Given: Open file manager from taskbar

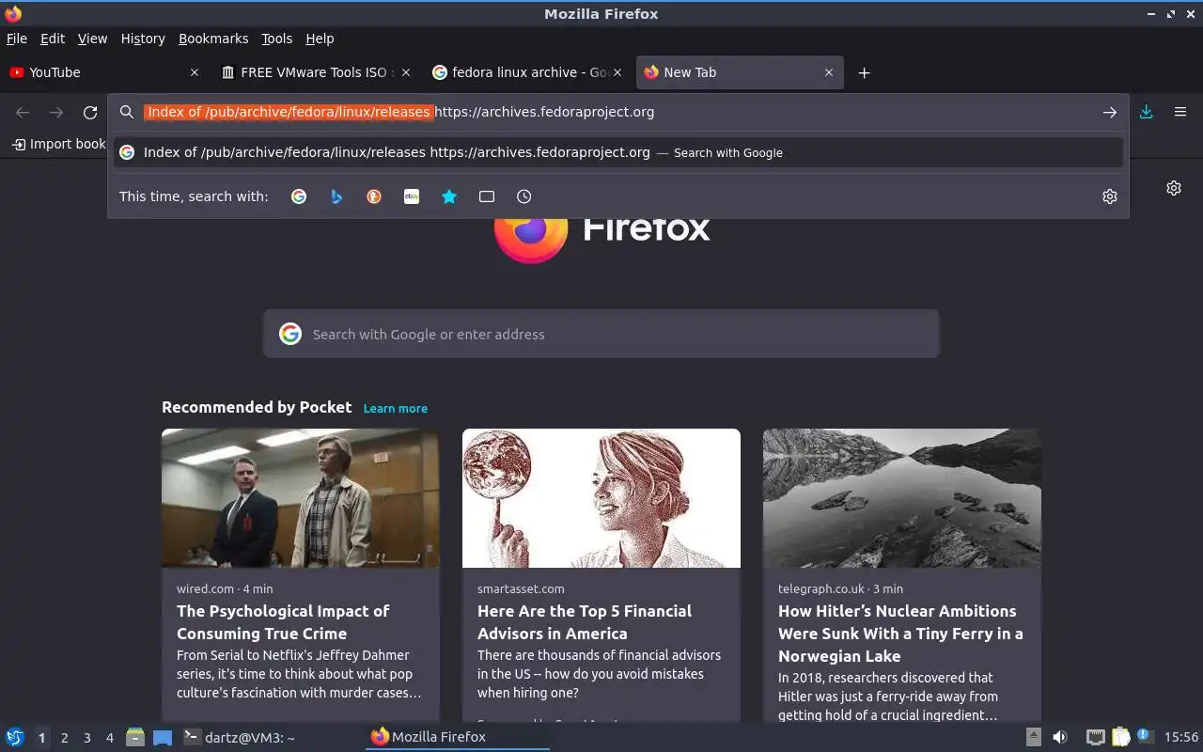Looking at the screenshot, I should [x=135, y=737].
